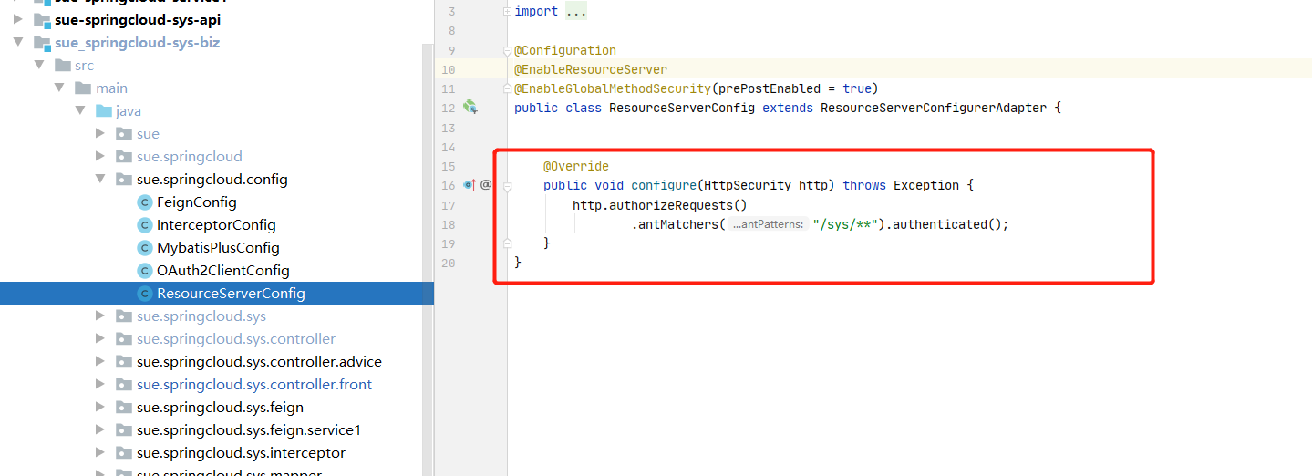This screenshot has height=476, width=1312.
Task: Select FeignConfig in the project tree
Action: (196, 202)
